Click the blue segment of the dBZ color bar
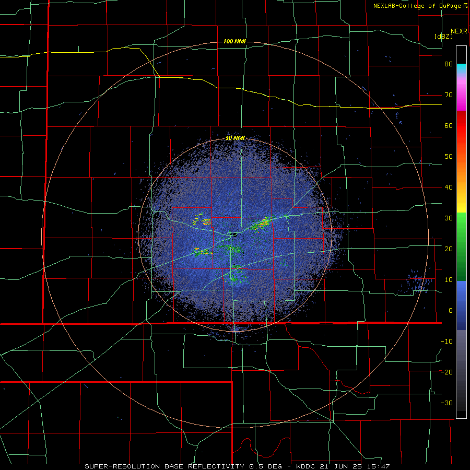The width and height of the screenshot is (470, 470). tap(461, 305)
